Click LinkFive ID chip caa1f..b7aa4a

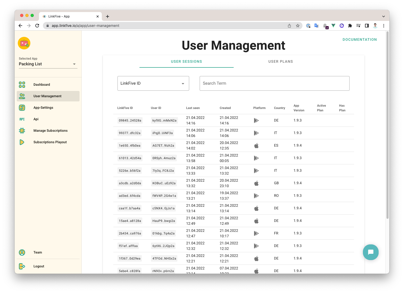coord(130,208)
